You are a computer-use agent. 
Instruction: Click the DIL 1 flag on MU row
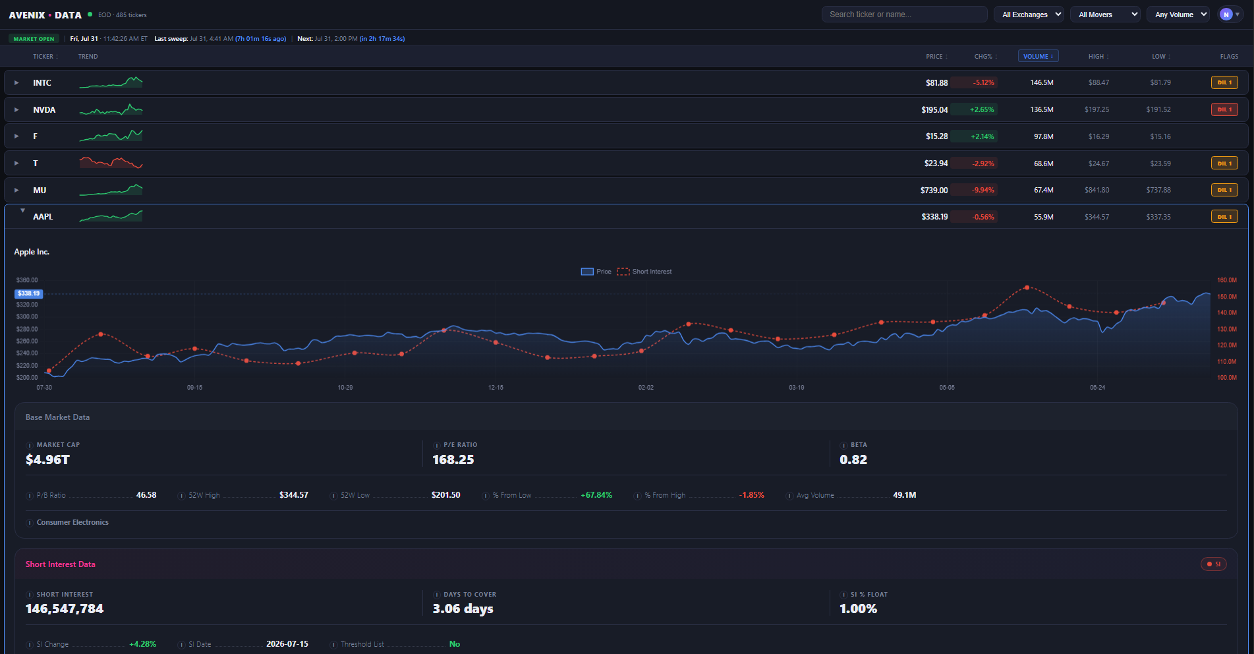(x=1224, y=190)
